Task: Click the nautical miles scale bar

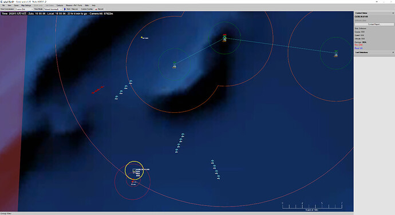Action: 312,206
